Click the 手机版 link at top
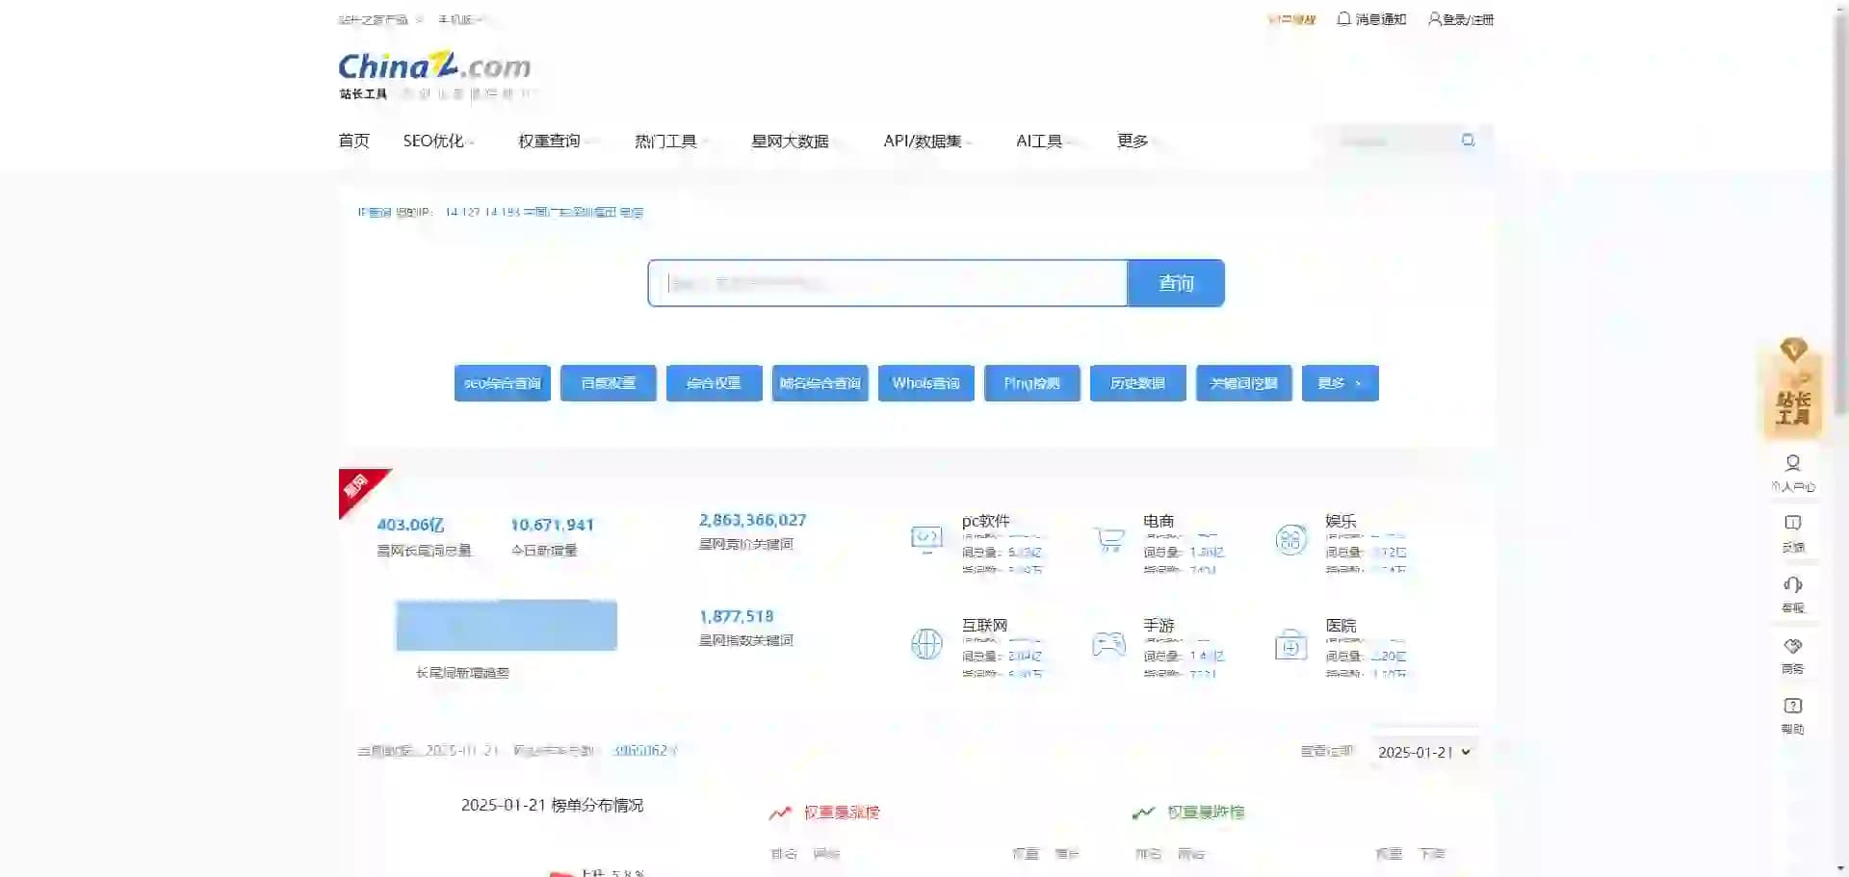Image resolution: width=1849 pixels, height=877 pixels. (459, 19)
